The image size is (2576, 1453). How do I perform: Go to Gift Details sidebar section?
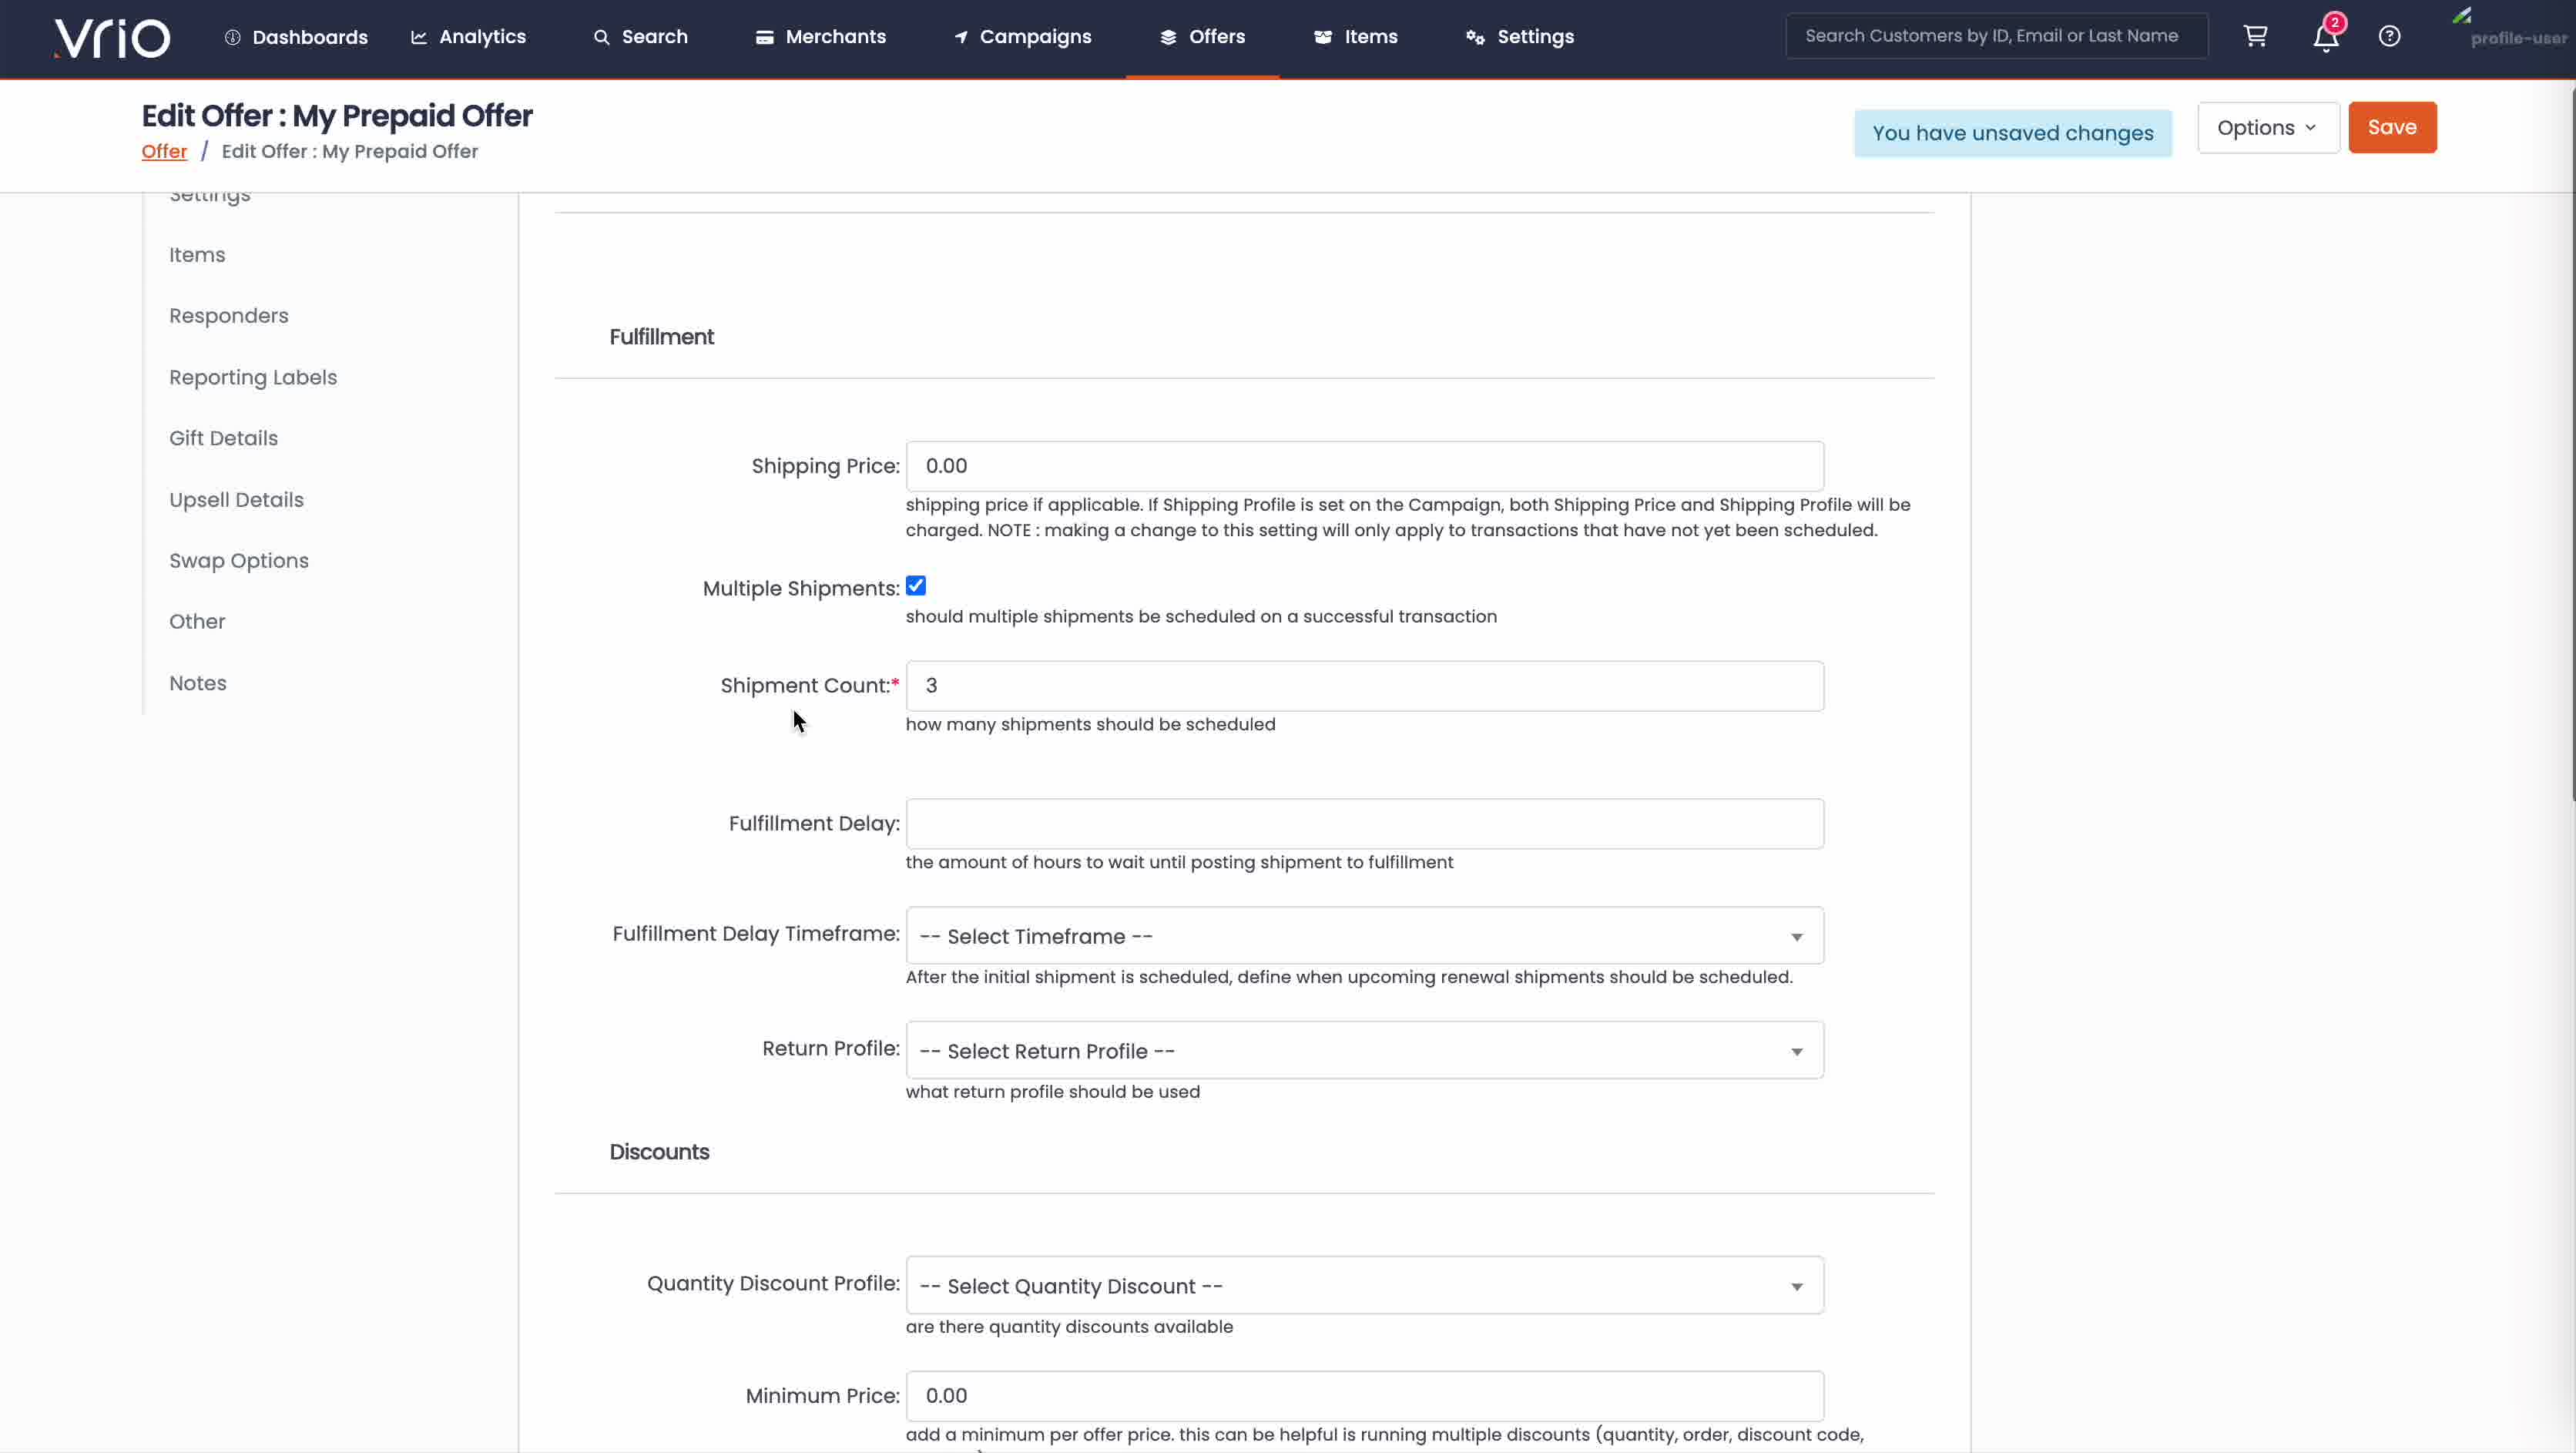pyautogui.click(x=223, y=438)
